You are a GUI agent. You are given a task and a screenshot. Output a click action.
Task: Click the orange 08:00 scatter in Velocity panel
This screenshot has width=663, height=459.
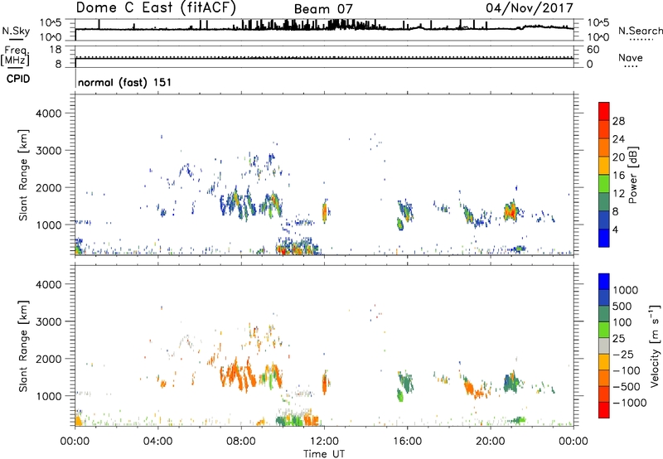coord(238,375)
